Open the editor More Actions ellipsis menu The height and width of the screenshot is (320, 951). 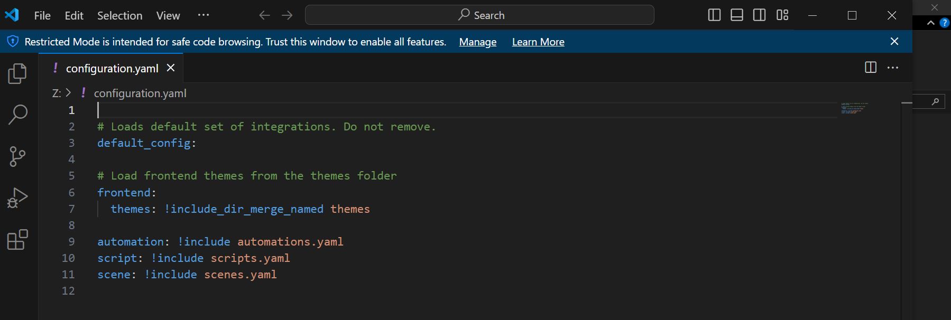893,68
